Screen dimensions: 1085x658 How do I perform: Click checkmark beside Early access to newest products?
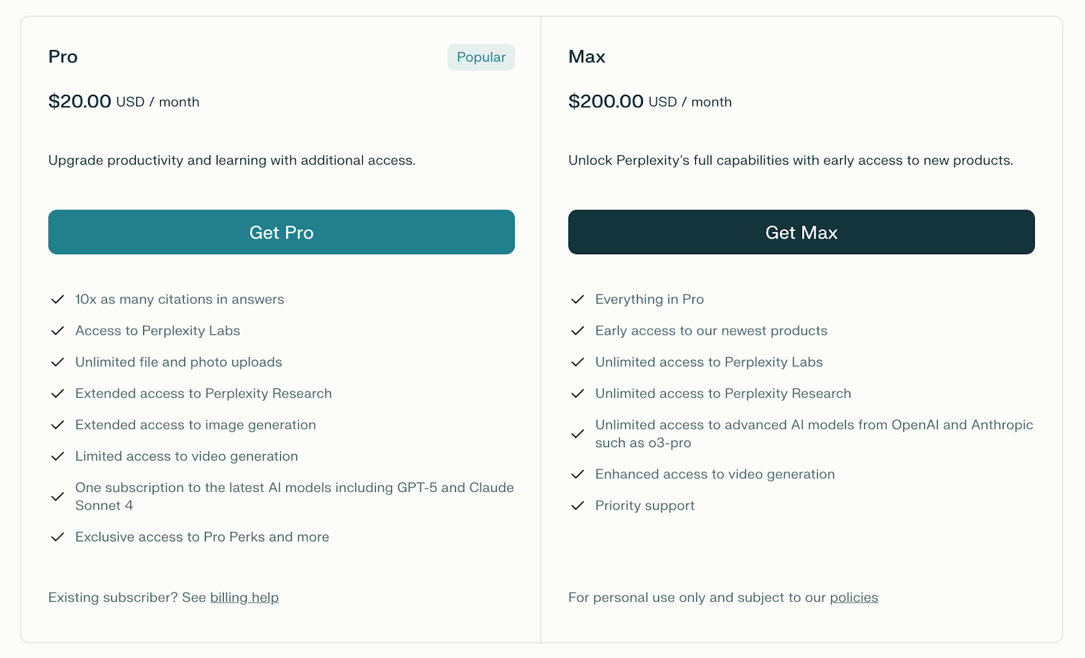coord(578,331)
